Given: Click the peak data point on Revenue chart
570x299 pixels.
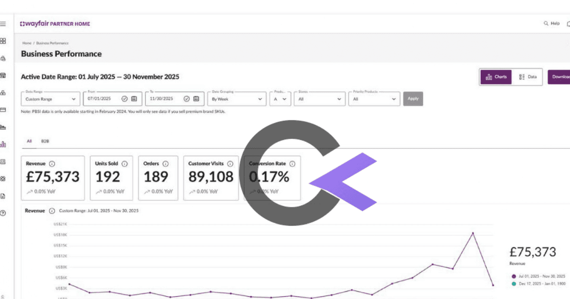Looking at the screenshot, I should pos(473,233).
